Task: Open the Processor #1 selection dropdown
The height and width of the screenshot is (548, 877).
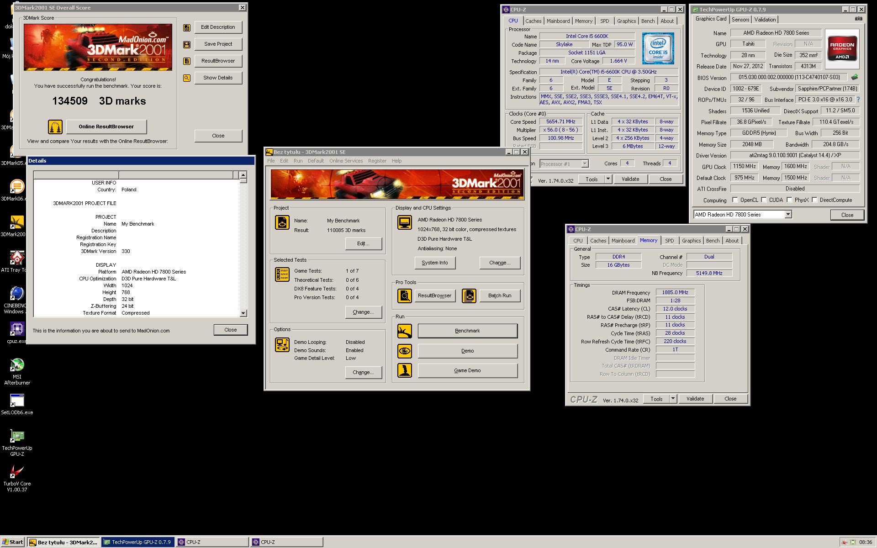Action: pyautogui.click(x=584, y=164)
